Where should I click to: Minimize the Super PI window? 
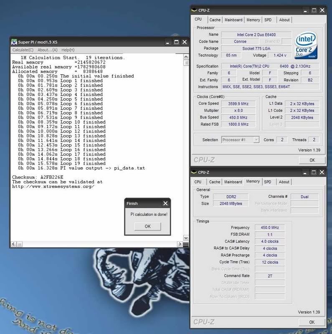pyautogui.click(x=168, y=42)
